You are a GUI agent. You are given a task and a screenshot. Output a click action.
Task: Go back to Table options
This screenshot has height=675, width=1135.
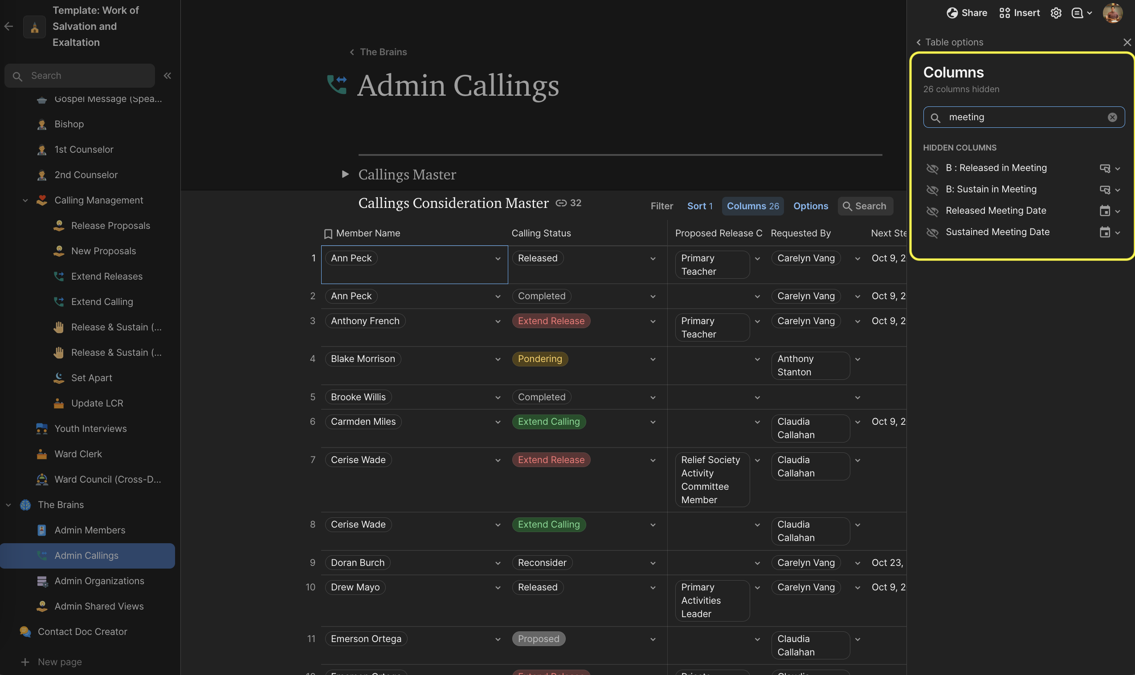click(949, 42)
